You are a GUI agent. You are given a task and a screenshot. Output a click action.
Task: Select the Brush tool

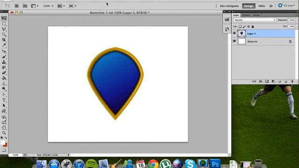[4, 57]
